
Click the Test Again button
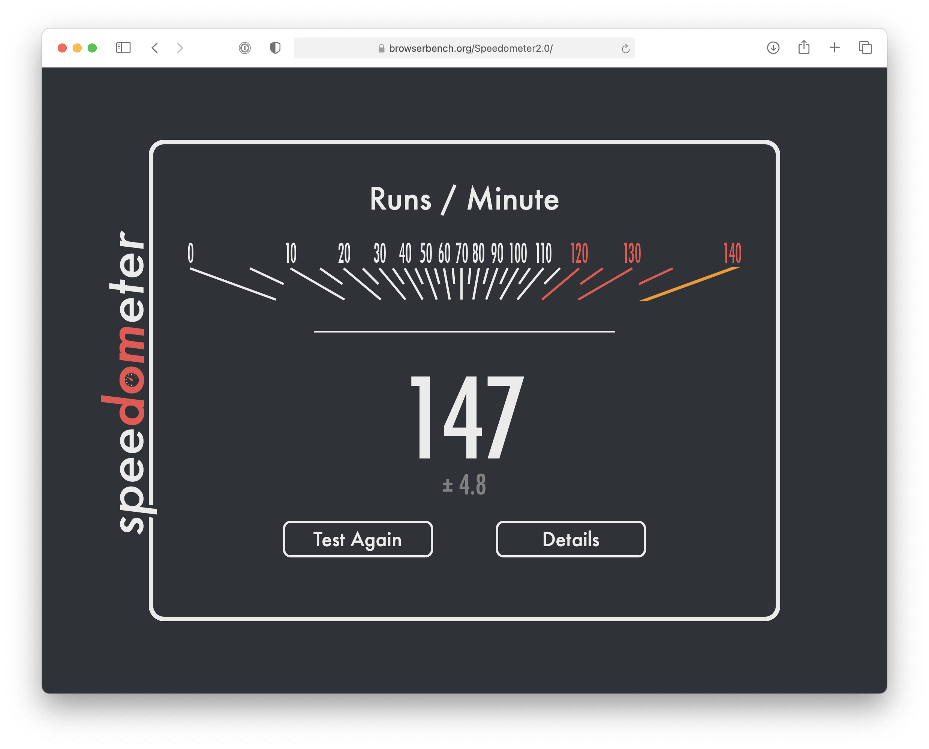click(x=358, y=539)
